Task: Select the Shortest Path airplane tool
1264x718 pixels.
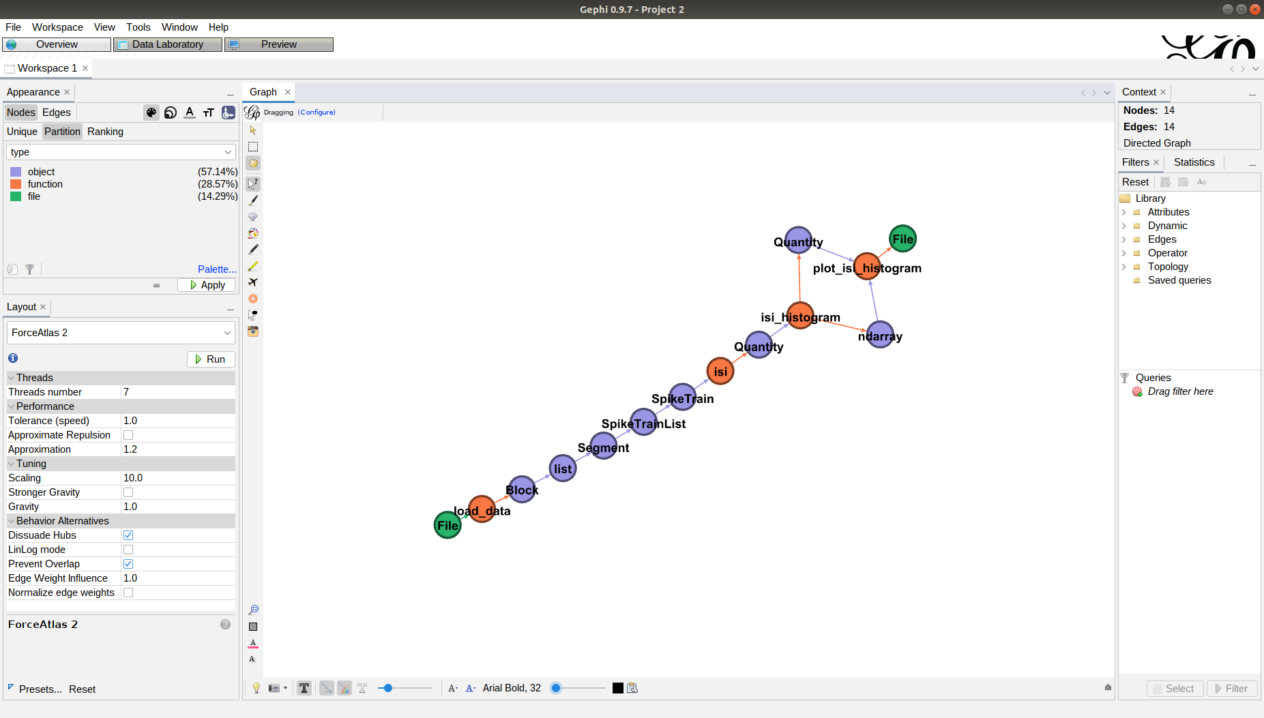Action: point(253,282)
